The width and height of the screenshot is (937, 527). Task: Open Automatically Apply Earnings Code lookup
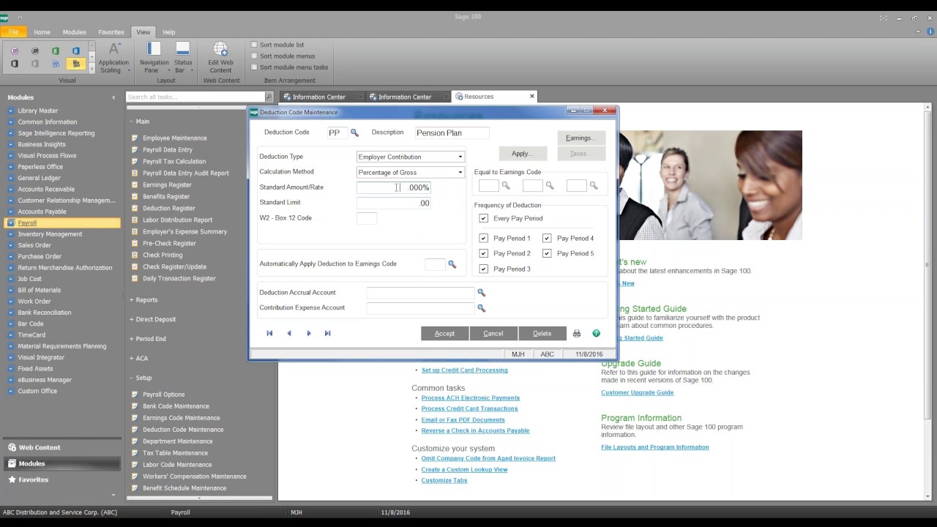(452, 264)
